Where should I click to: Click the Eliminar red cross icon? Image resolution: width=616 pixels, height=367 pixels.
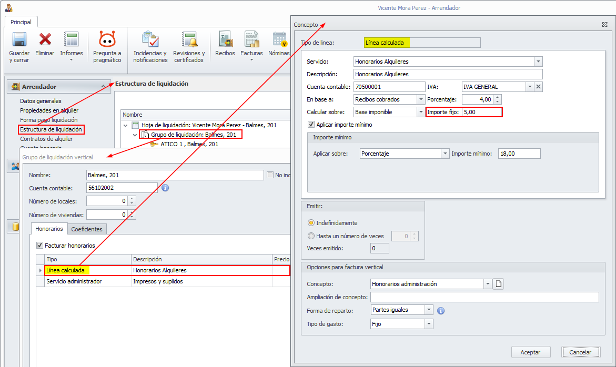45,39
